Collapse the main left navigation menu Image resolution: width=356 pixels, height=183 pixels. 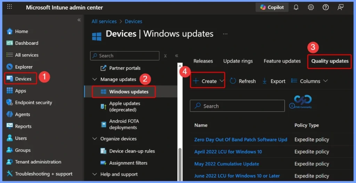(79, 20)
